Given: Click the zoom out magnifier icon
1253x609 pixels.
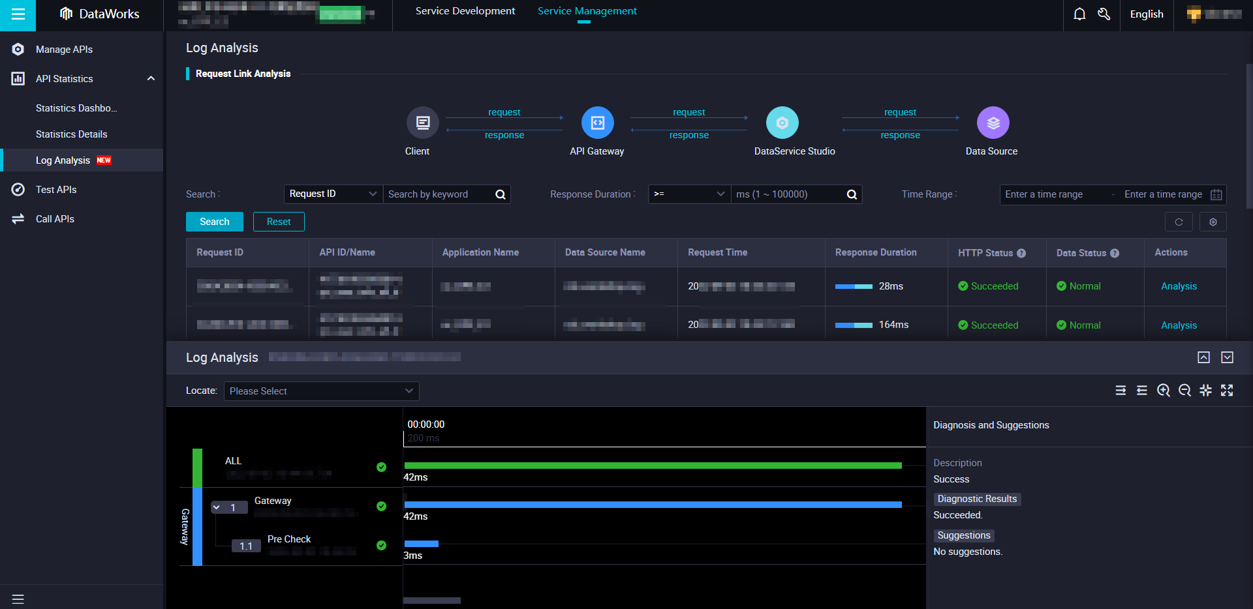Looking at the screenshot, I should point(1184,391).
